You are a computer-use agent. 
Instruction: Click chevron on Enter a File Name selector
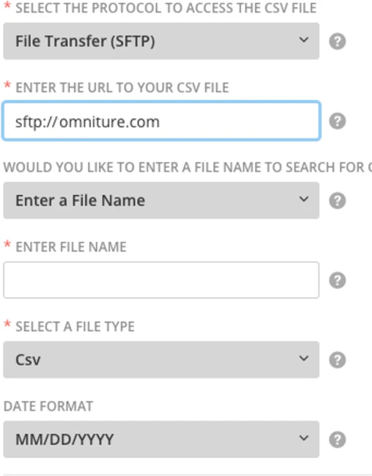(x=303, y=199)
